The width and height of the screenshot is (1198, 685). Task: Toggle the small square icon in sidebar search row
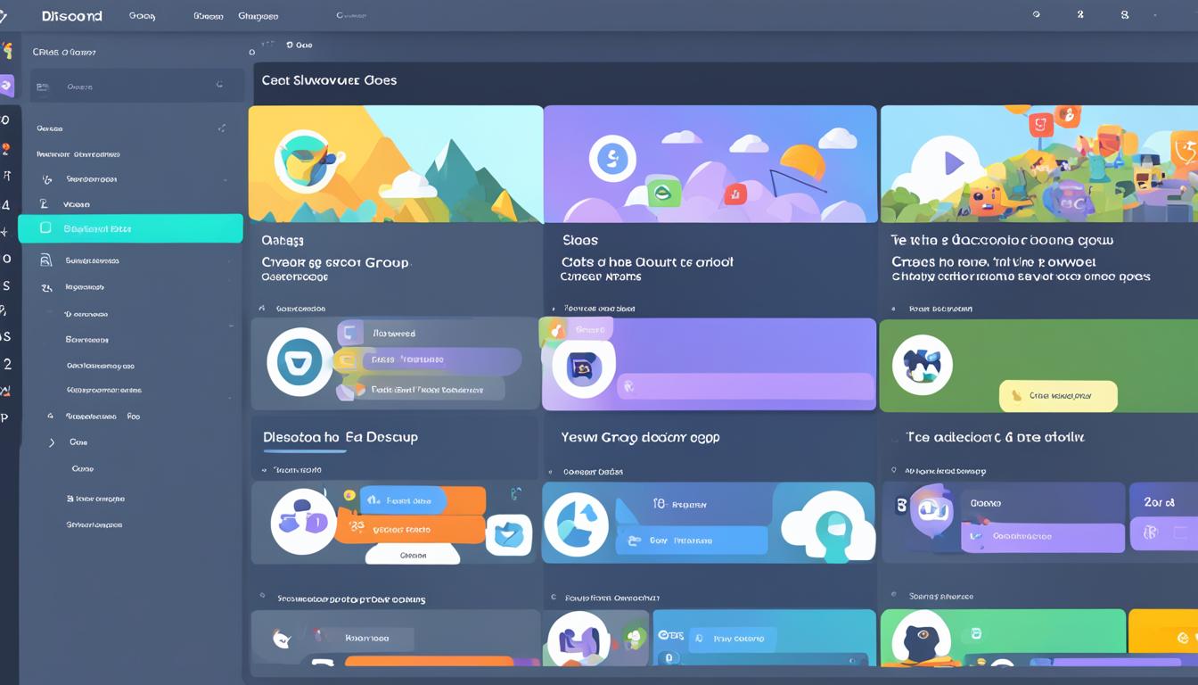(x=41, y=87)
